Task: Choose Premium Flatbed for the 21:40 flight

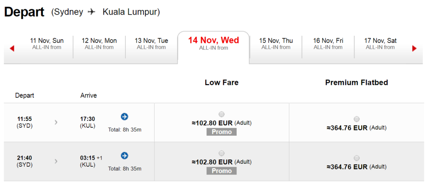Action: coord(357,158)
